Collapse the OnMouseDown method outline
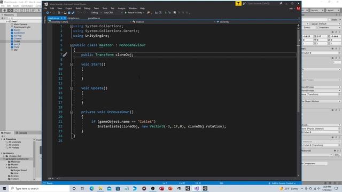This screenshot has width=342, height=192. click(71, 112)
